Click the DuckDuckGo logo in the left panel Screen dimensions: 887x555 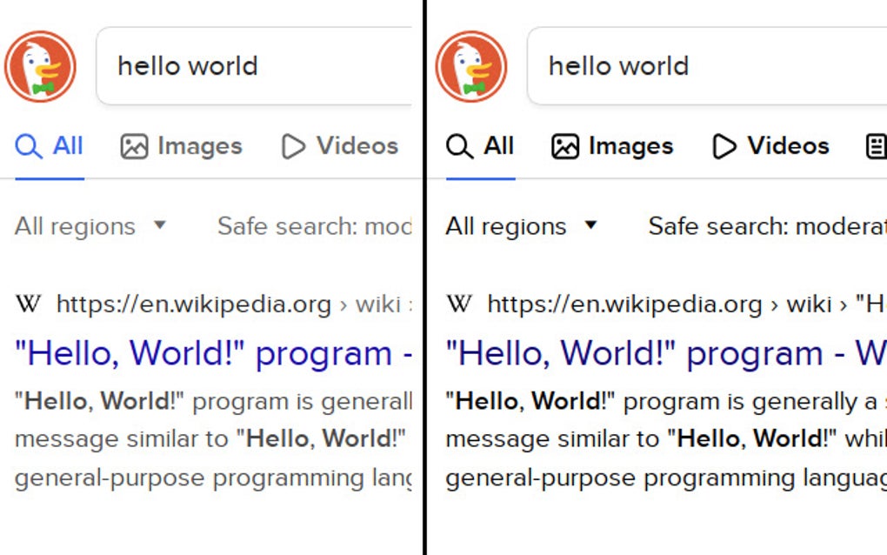click(x=40, y=65)
